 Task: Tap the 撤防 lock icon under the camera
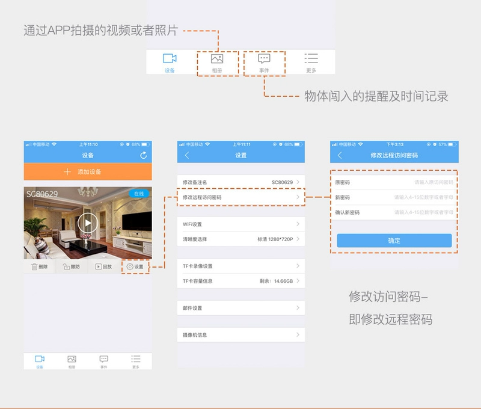pyautogui.click(x=66, y=266)
